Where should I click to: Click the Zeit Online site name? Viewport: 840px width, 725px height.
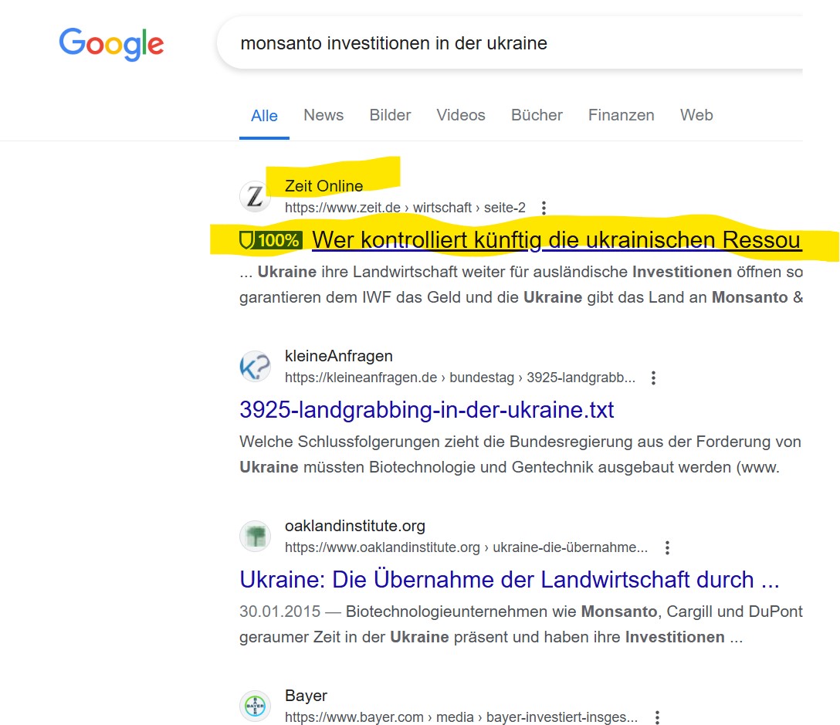[x=324, y=186]
